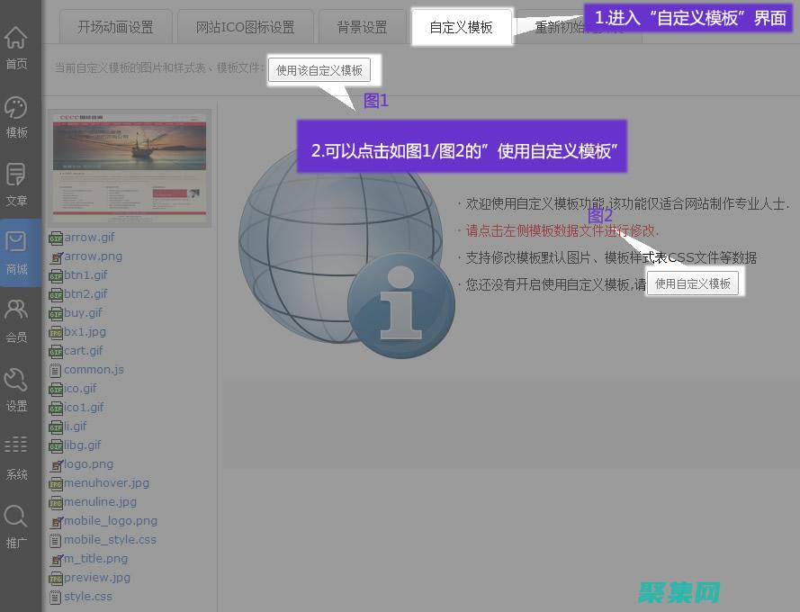The height and width of the screenshot is (612, 800).
Task: Click the ico1.gif file icon
Action: coord(56,408)
